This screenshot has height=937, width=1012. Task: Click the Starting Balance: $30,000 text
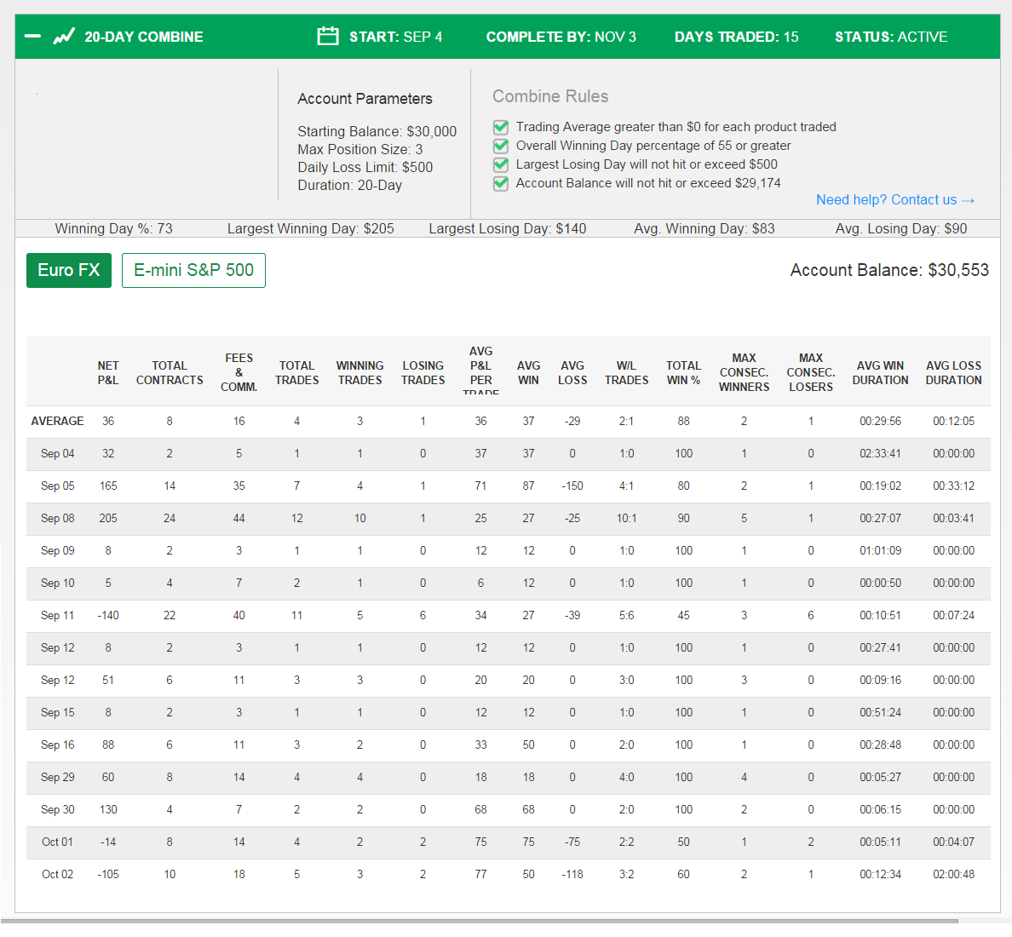(x=377, y=131)
